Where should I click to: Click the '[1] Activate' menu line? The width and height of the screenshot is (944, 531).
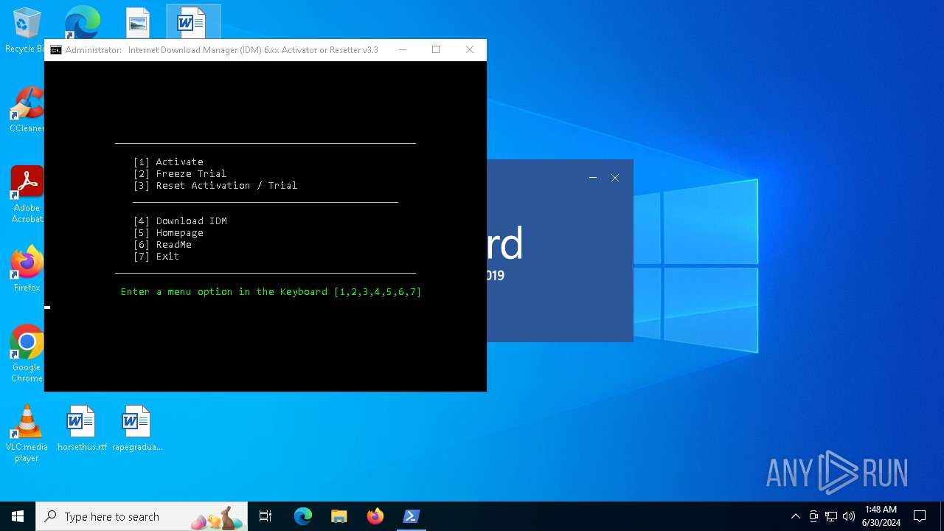click(168, 162)
